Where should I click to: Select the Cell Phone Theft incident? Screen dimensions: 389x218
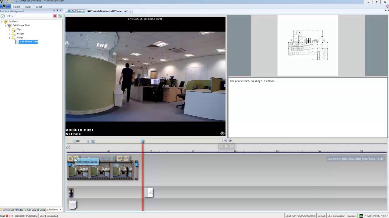click(21, 25)
